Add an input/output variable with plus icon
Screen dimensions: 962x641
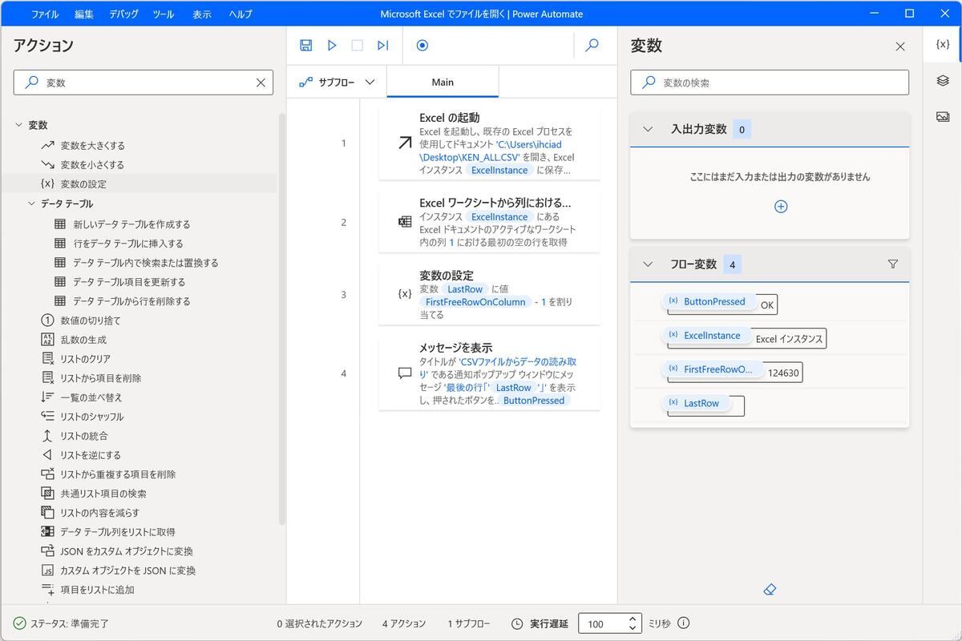click(x=781, y=207)
